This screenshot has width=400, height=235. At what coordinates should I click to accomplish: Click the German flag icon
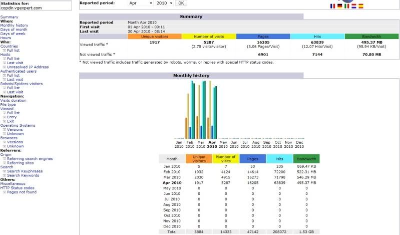tap(339, 6)
